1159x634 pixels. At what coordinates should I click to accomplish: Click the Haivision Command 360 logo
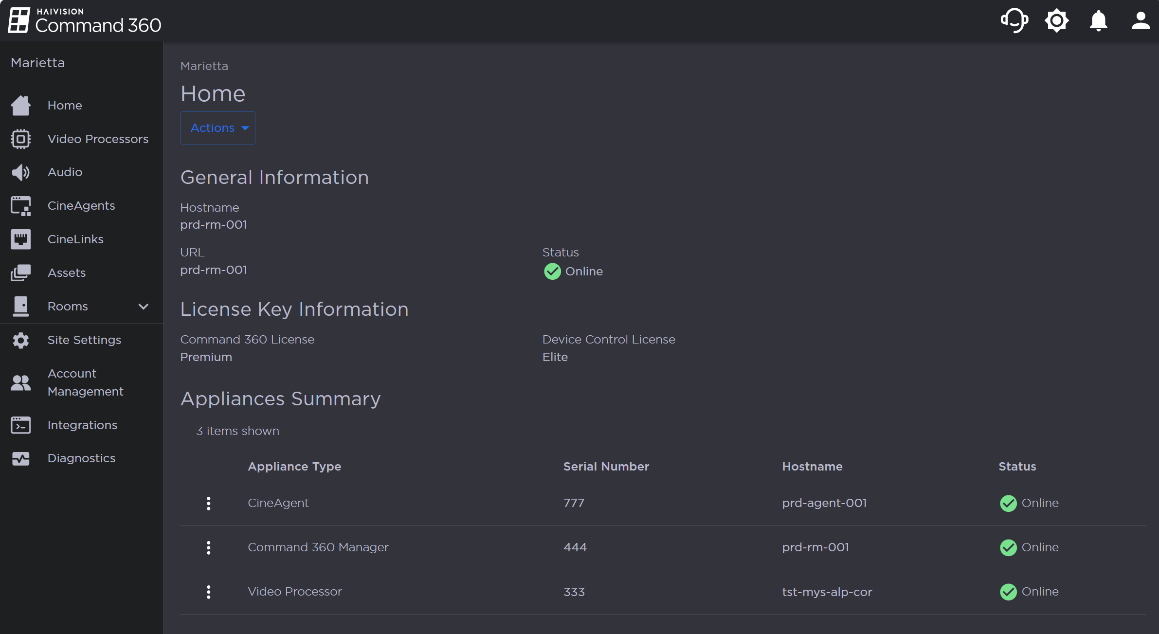point(85,20)
